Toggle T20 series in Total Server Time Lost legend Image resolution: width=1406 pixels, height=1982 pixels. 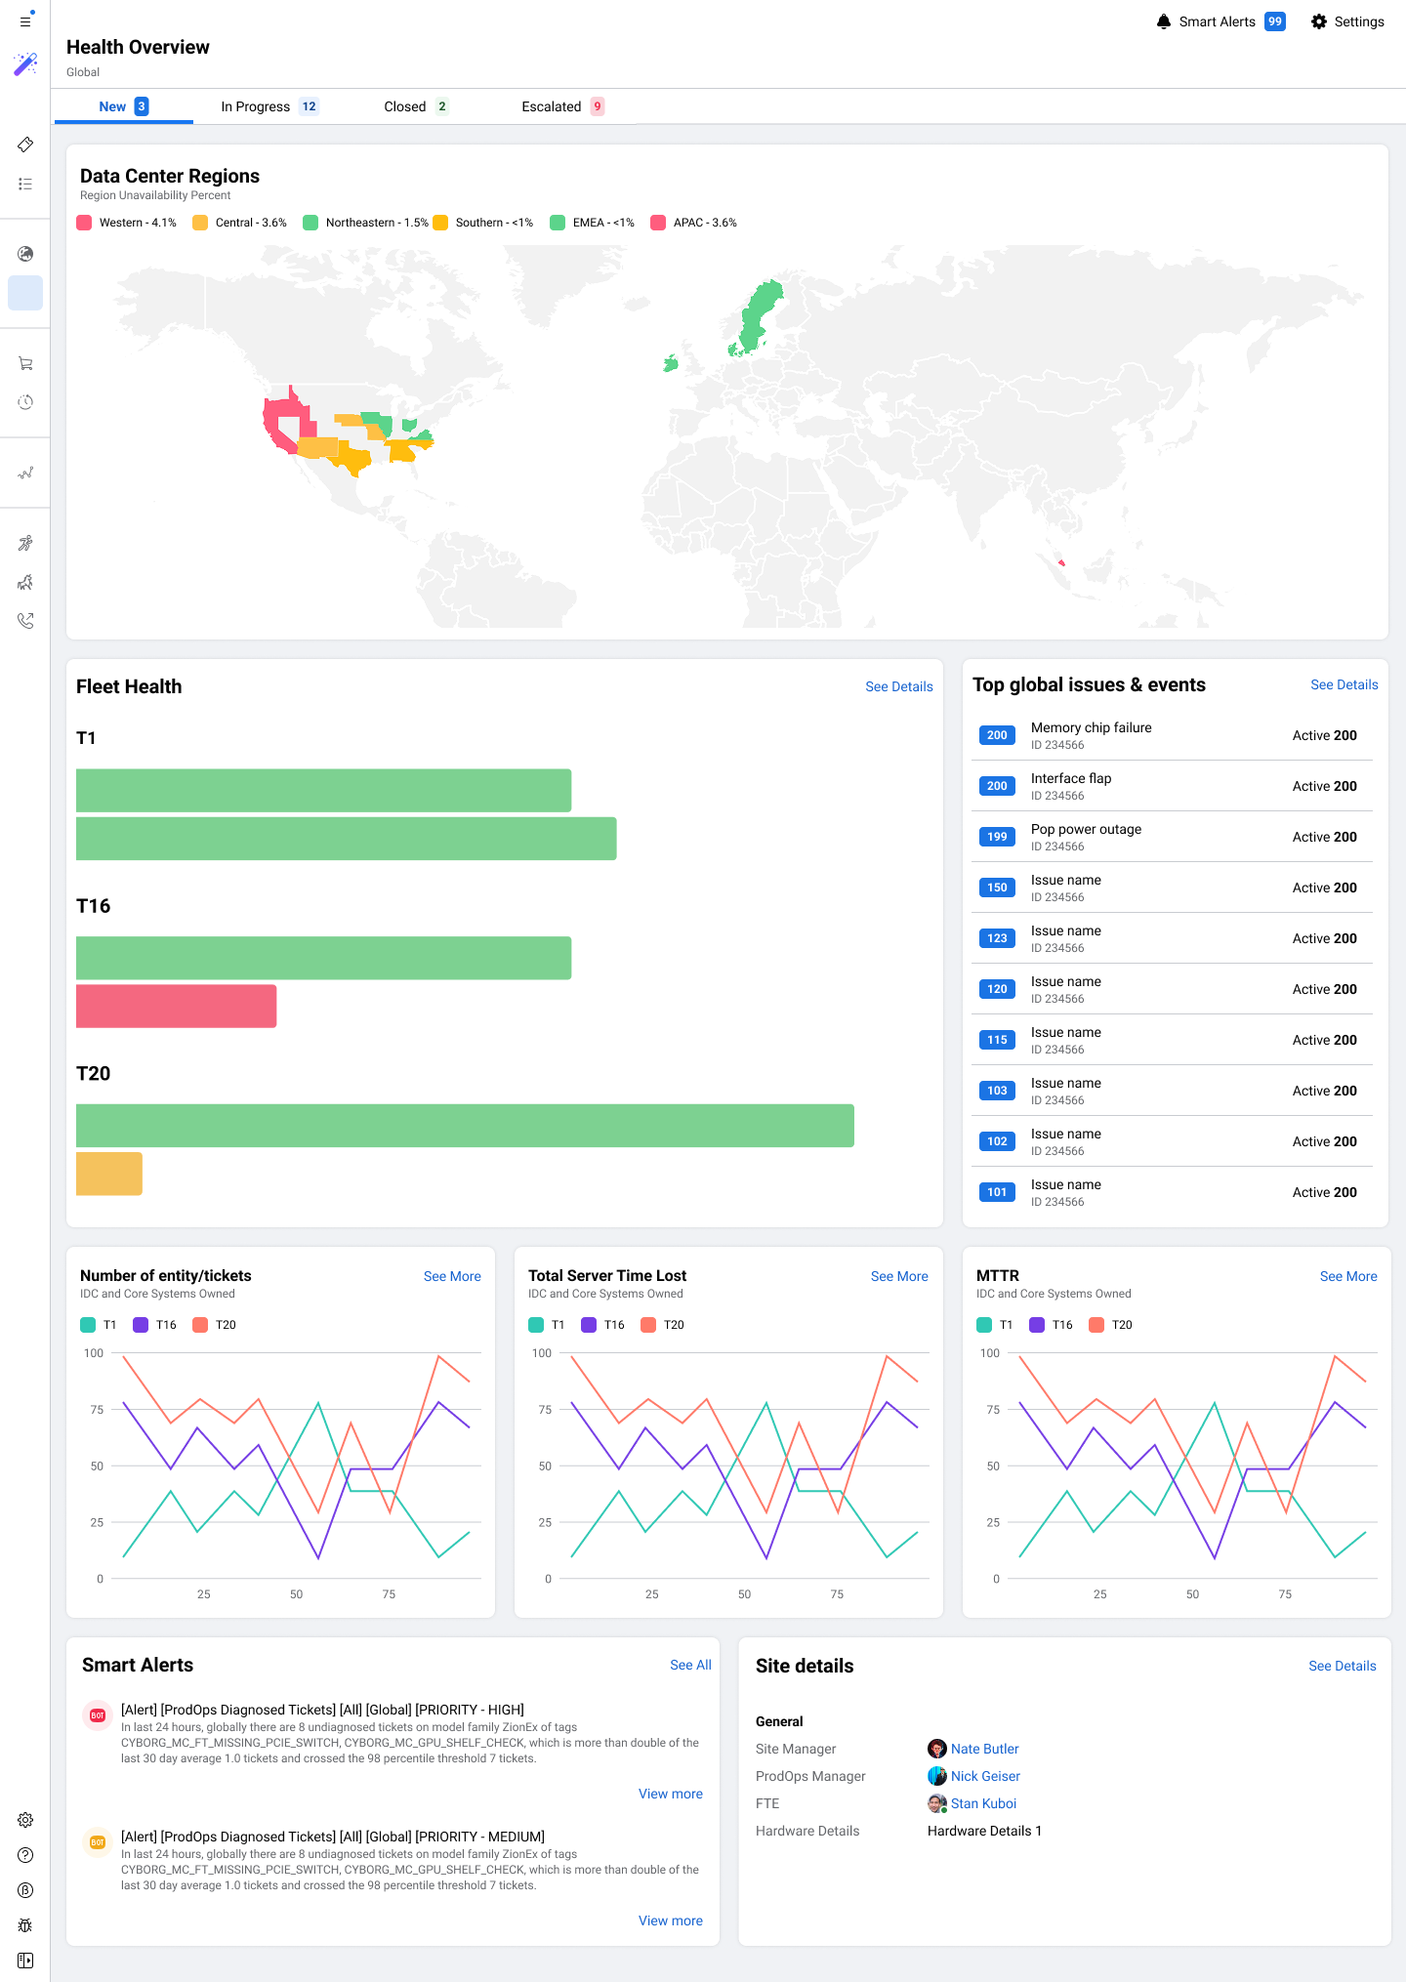[663, 1325]
